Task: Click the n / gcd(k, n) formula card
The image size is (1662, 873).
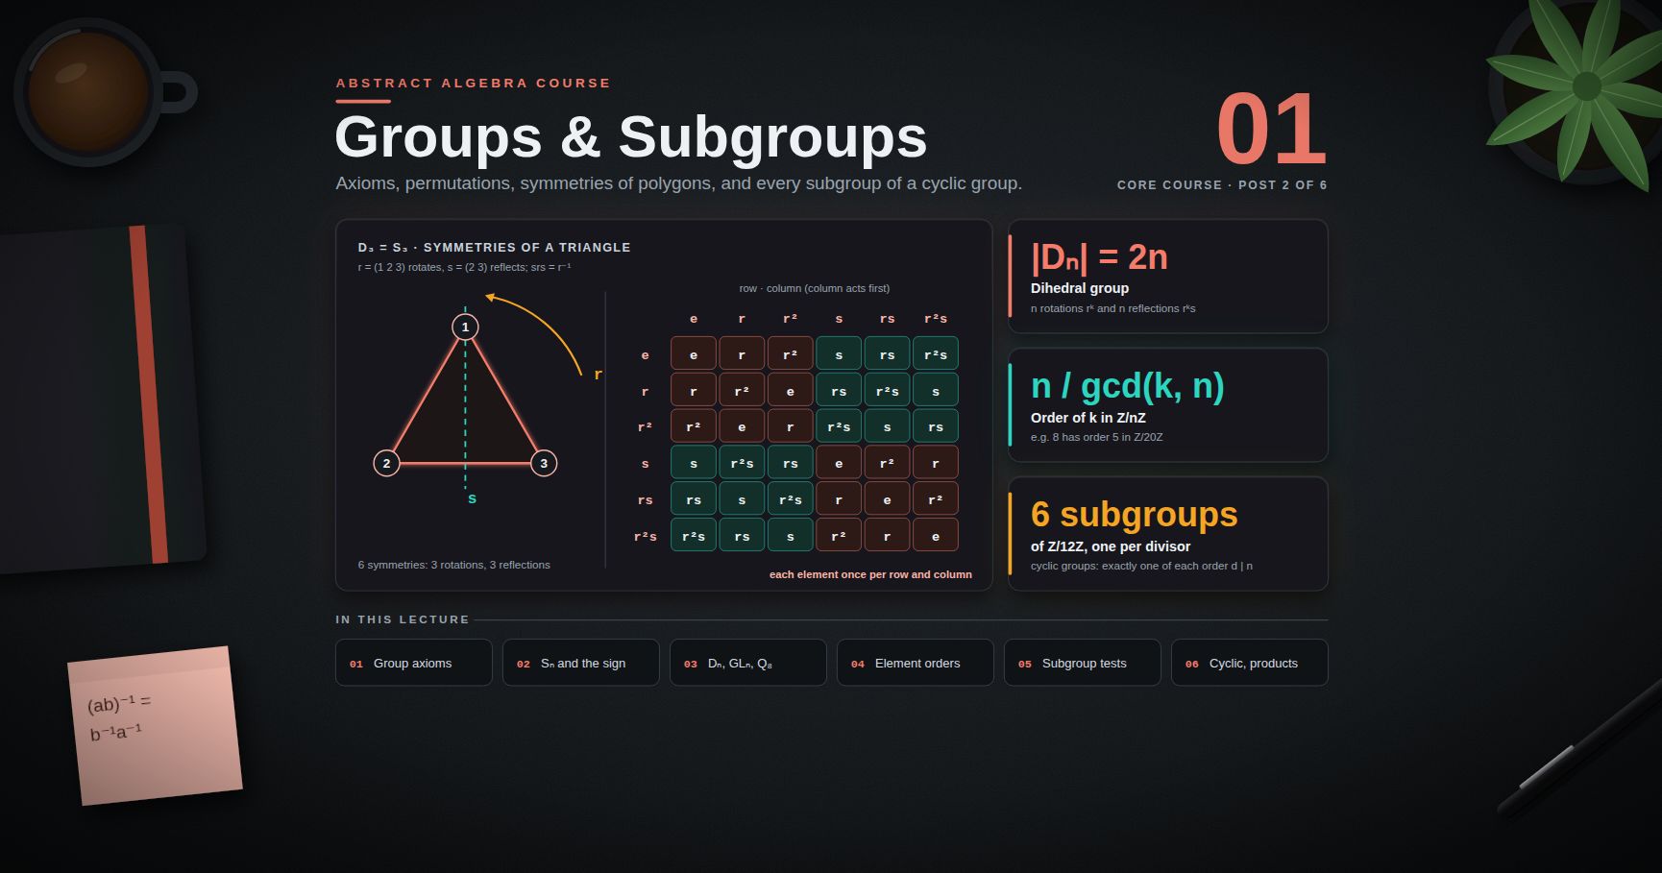Action: tap(1168, 405)
